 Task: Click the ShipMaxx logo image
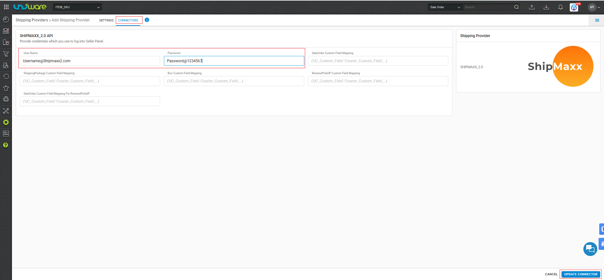pyautogui.click(x=561, y=66)
